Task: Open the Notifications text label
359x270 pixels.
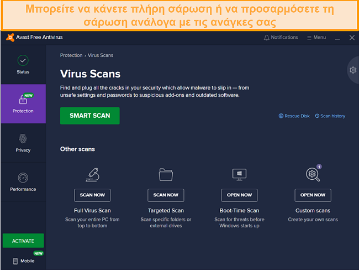Action: coord(284,38)
